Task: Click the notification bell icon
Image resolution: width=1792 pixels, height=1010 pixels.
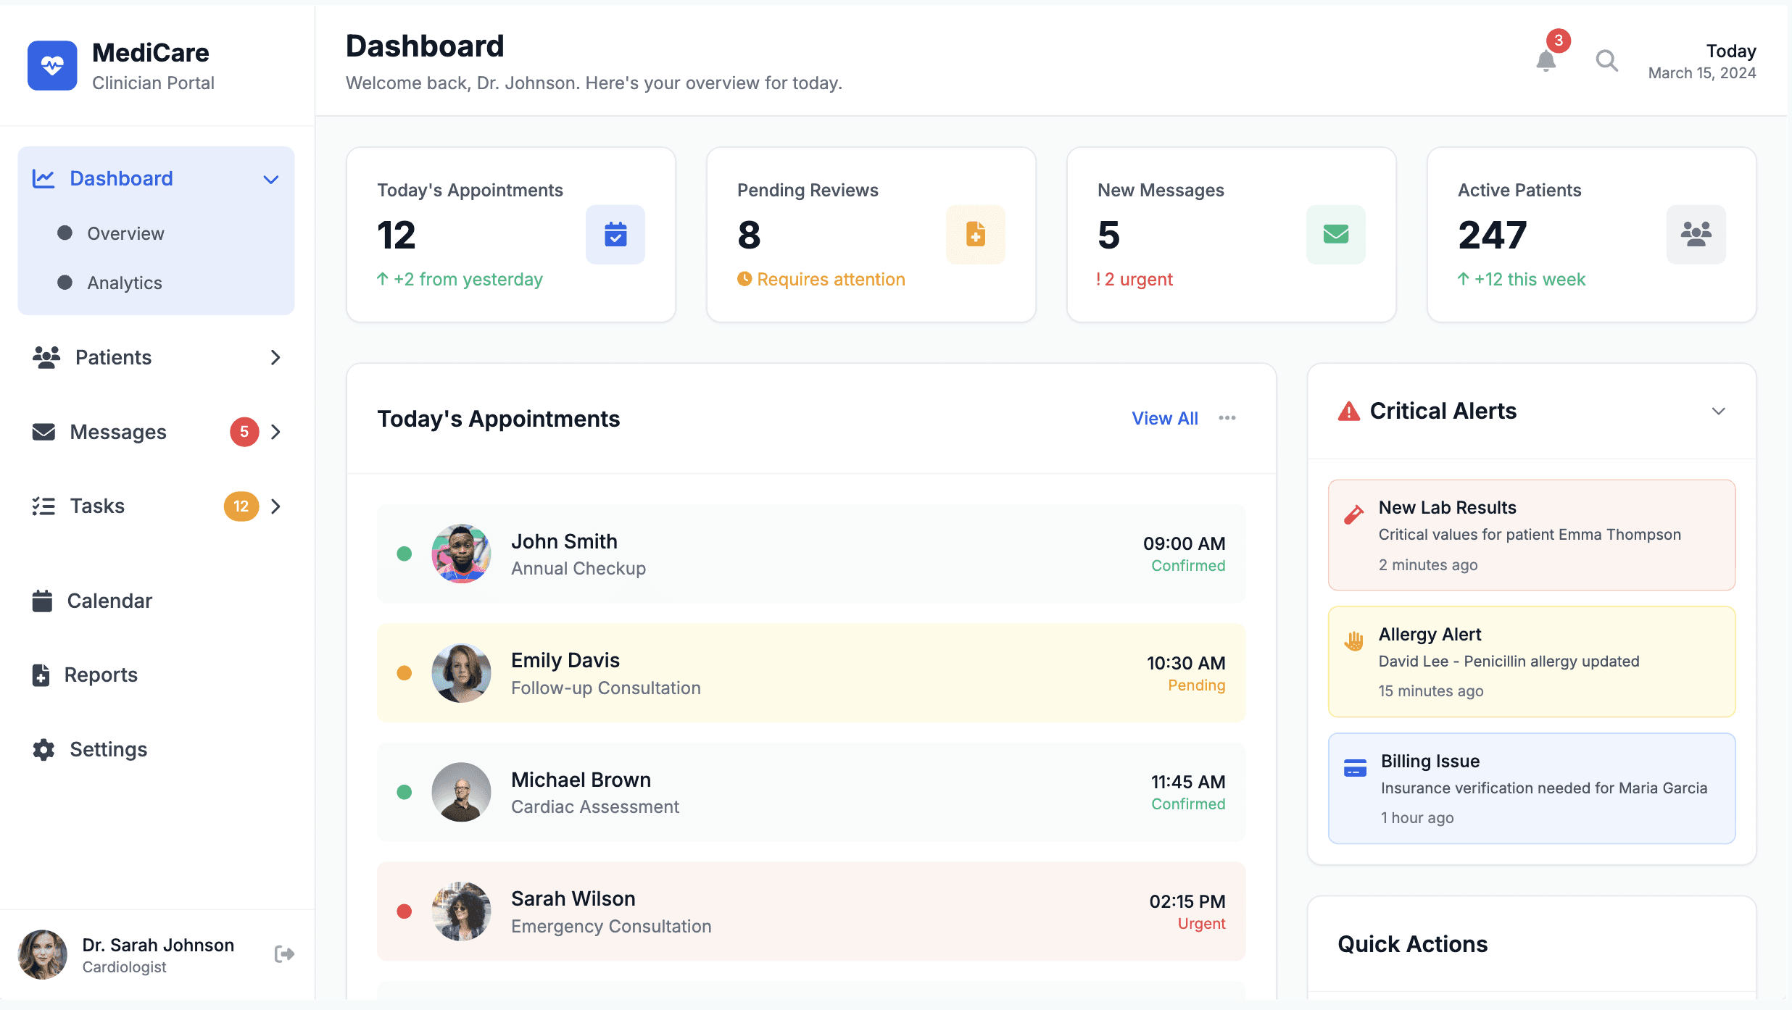Action: 1546,61
